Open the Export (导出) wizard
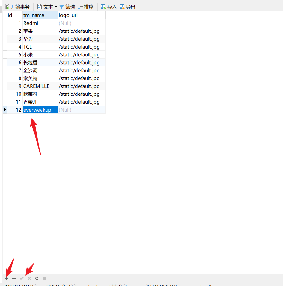This screenshot has width=283, height=286. point(127,7)
